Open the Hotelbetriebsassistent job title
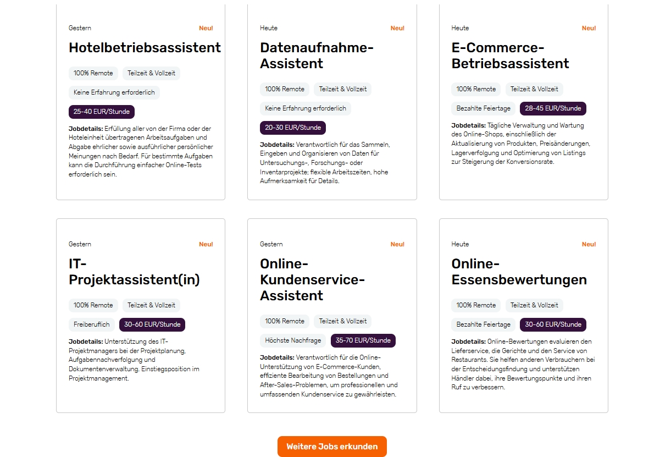This screenshot has height=457, width=671. tap(145, 48)
